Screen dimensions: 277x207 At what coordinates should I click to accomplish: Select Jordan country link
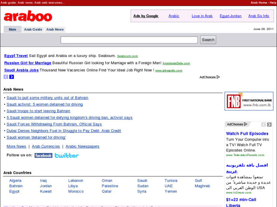point(46,186)
